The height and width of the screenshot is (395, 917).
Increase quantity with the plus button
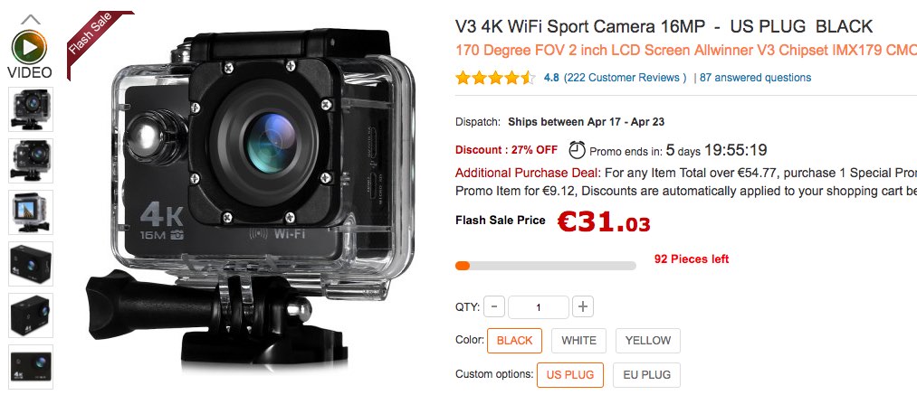582,306
